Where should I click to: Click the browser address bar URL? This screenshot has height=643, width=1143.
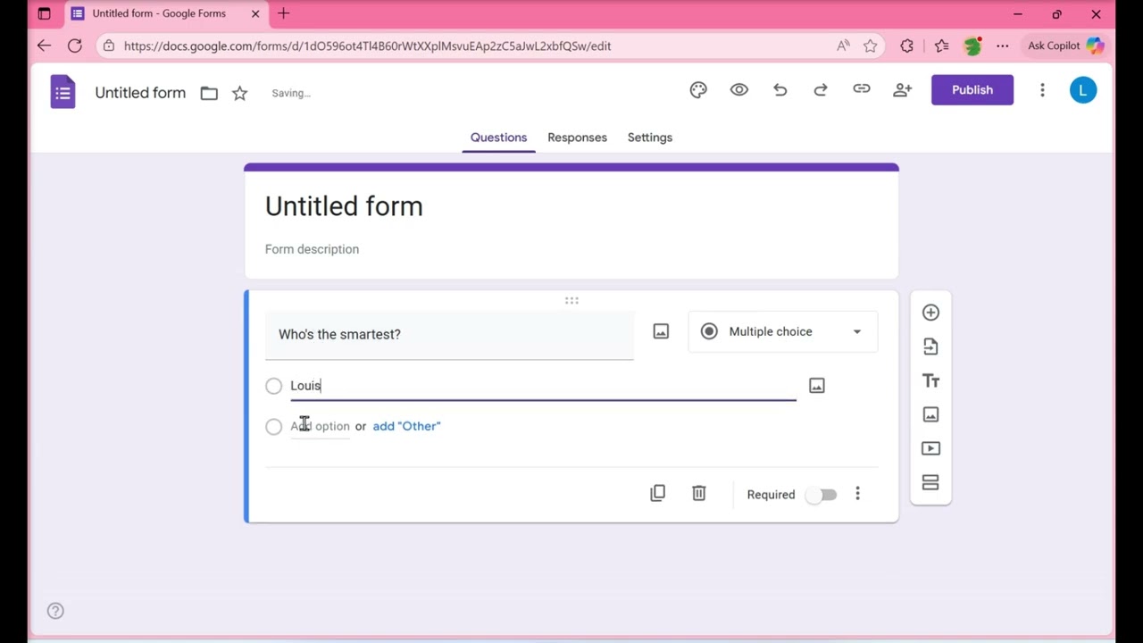pos(367,46)
